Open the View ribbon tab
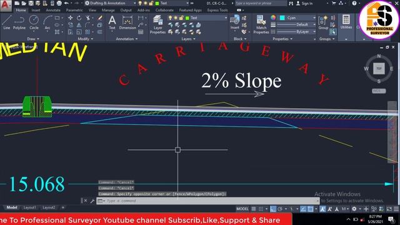This screenshot has width=400, height=225. click(92, 10)
